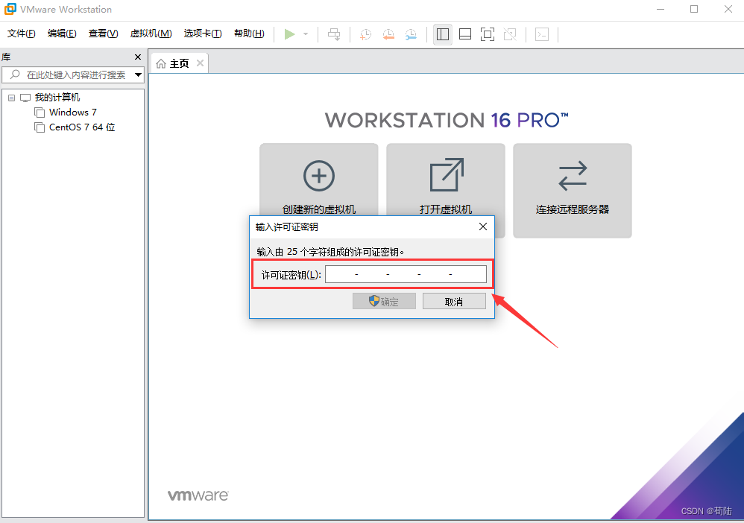The width and height of the screenshot is (744, 523).
Task: Click the home icon on the 主页 tab
Action: tap(161, 63)
